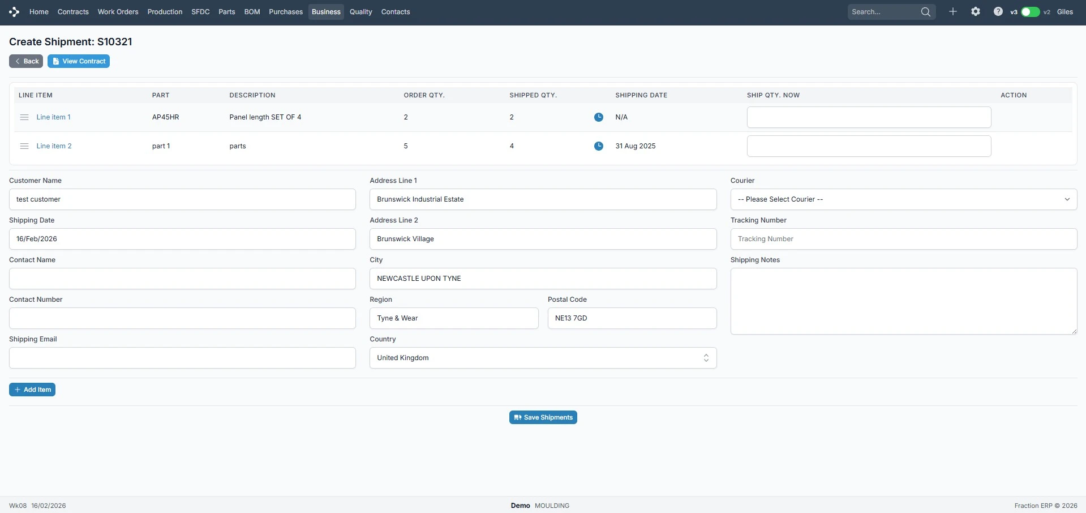Open the settings gear icon
The height and width of the screenshot is (513, 1086).
click(x=976, y=12)
